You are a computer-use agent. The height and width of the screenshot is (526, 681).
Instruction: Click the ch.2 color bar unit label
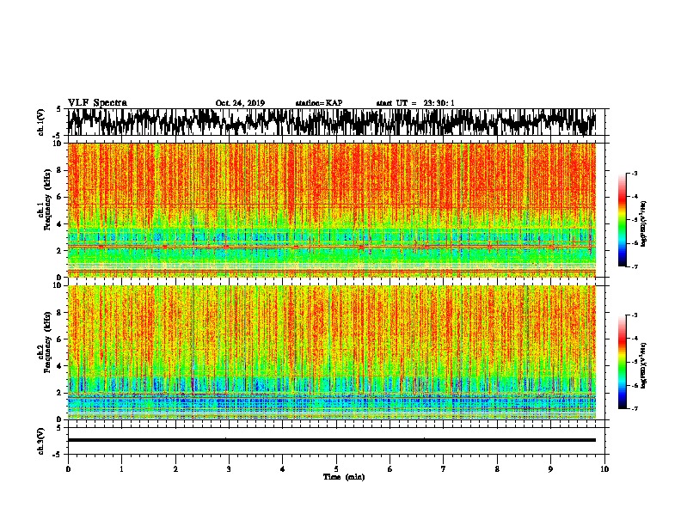644,364
